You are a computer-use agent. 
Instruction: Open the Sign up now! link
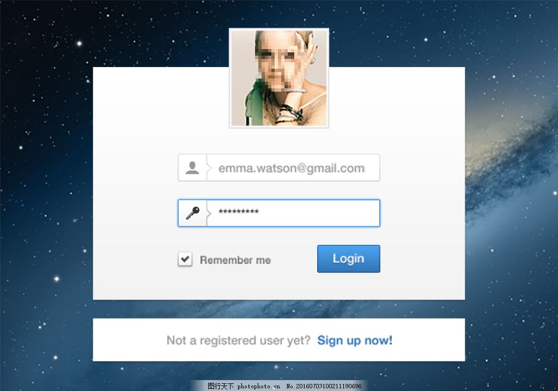pyautogui.click(x=354, y=340)
